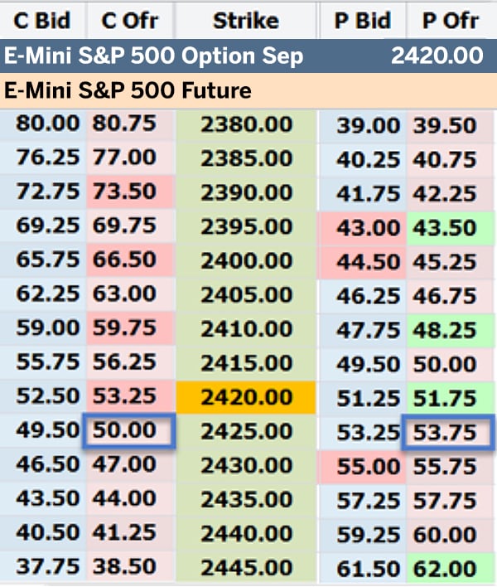
Task: Click the outlined 50.00 call offer at strike 2425
Action: [128, 432]
